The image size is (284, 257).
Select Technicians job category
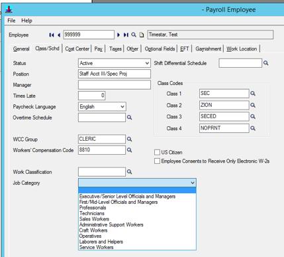point(137,213)
